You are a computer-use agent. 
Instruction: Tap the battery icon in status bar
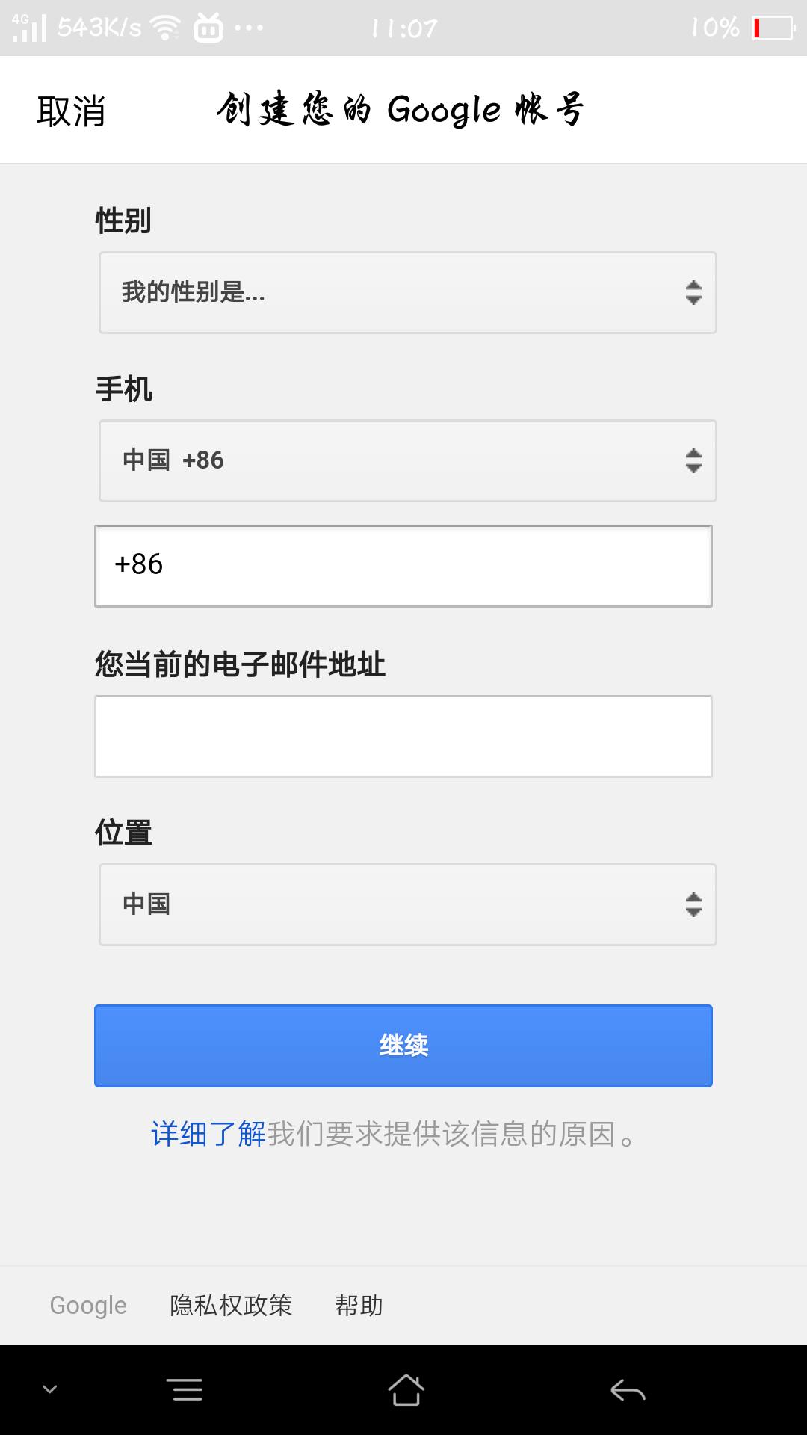(x=773, y=28)
